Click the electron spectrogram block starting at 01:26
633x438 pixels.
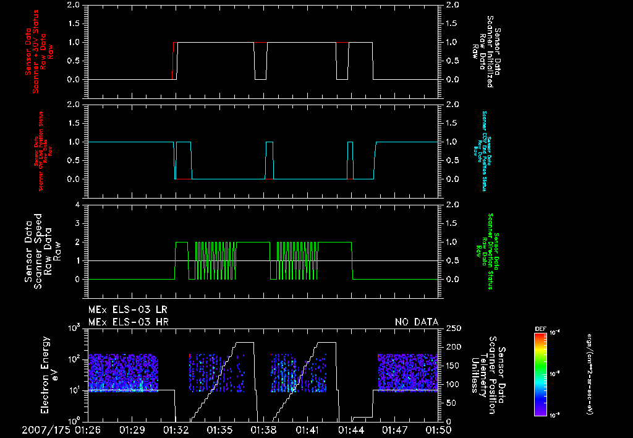[x=123, y=373]
